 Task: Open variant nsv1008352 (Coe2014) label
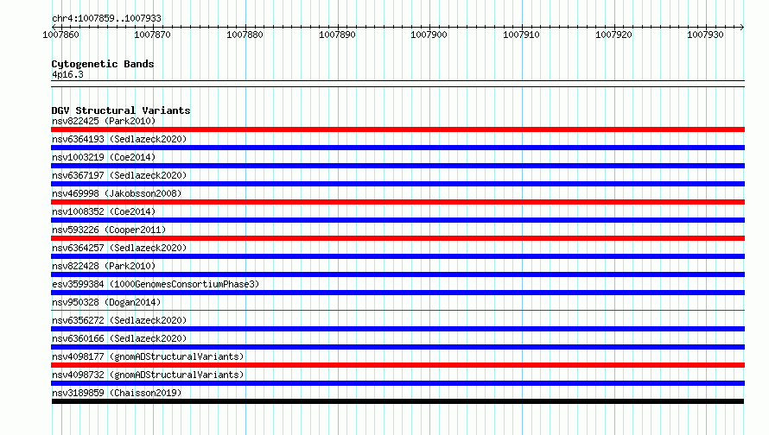(104, 211)
